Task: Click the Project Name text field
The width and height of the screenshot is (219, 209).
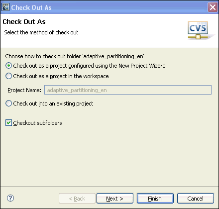Action: pos(128,90)
